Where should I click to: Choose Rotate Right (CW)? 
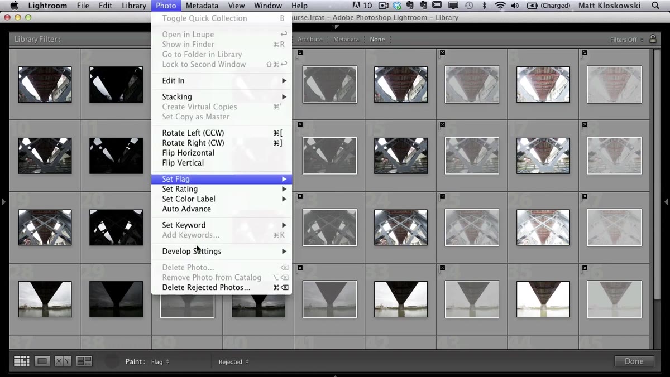click(222, 143)
